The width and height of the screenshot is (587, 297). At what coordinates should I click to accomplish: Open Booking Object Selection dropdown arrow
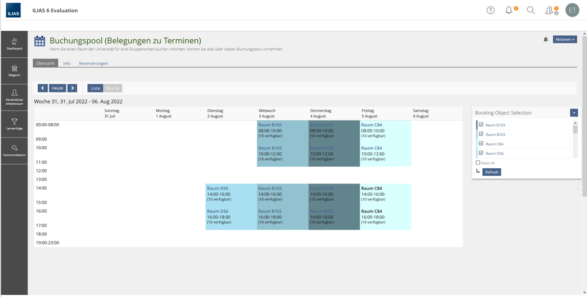[x=574, y=113]
